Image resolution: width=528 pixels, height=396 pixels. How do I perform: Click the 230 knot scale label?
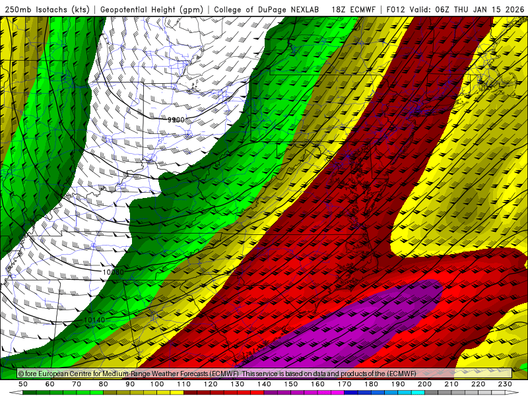[x=505, y=384]
